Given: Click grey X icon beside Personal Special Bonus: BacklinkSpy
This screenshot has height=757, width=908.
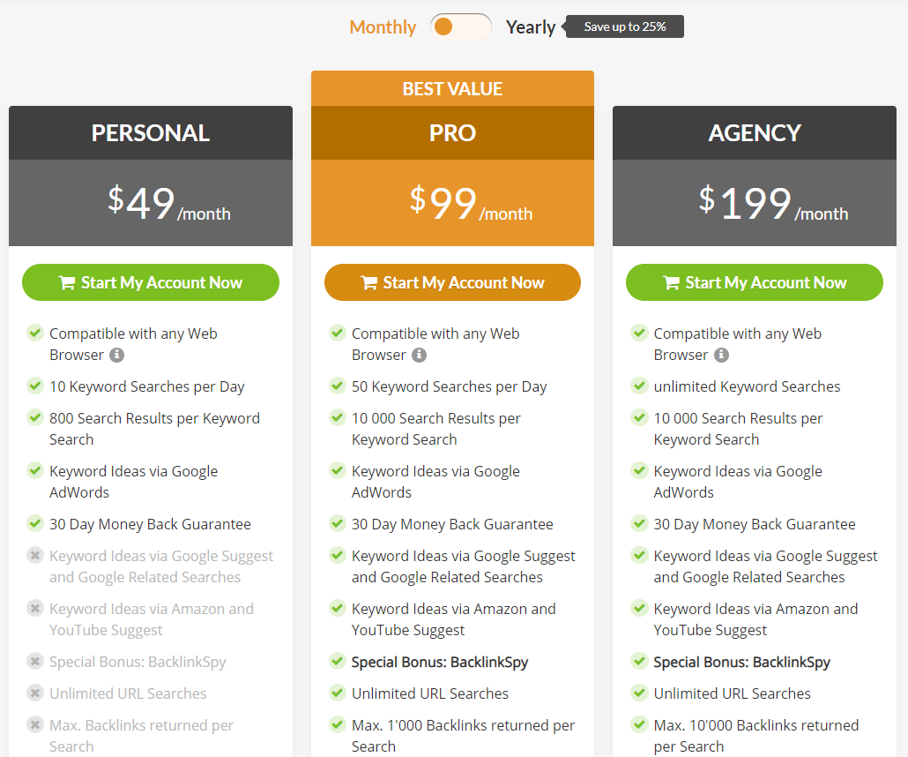Looking at the screenshot, I should point(35,661).
